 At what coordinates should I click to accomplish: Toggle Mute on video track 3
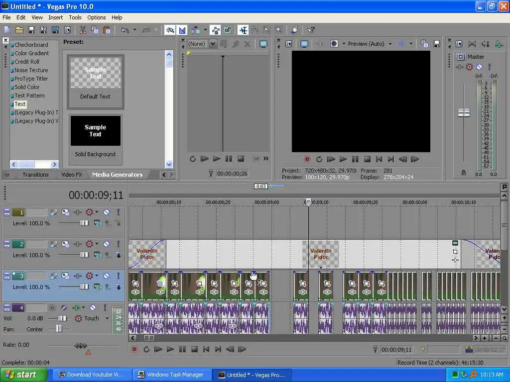[x=107, y=276]
